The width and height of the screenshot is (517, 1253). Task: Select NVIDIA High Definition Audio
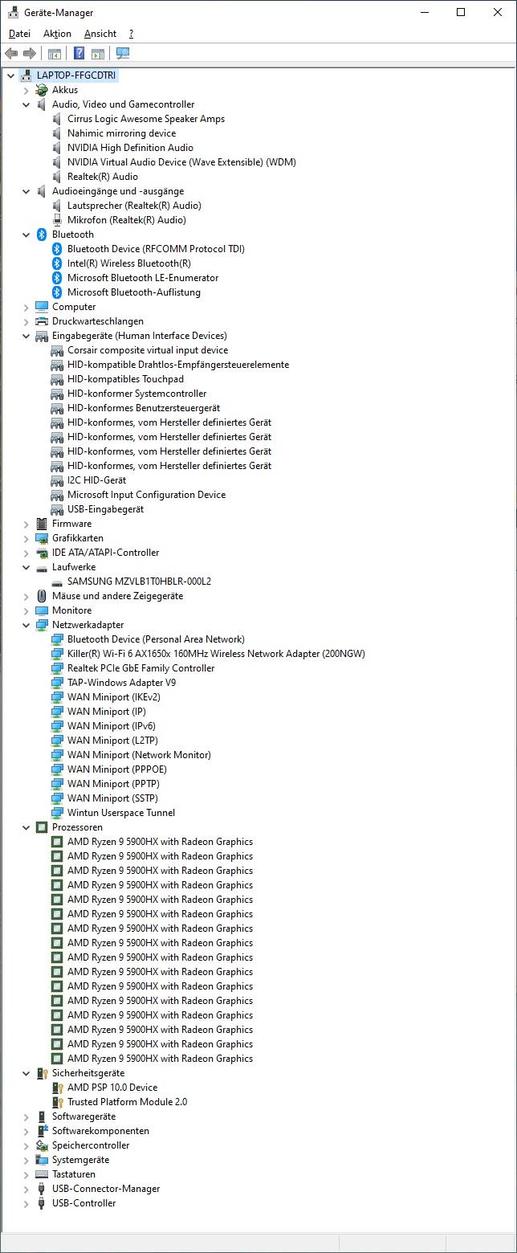click(130, 148)
